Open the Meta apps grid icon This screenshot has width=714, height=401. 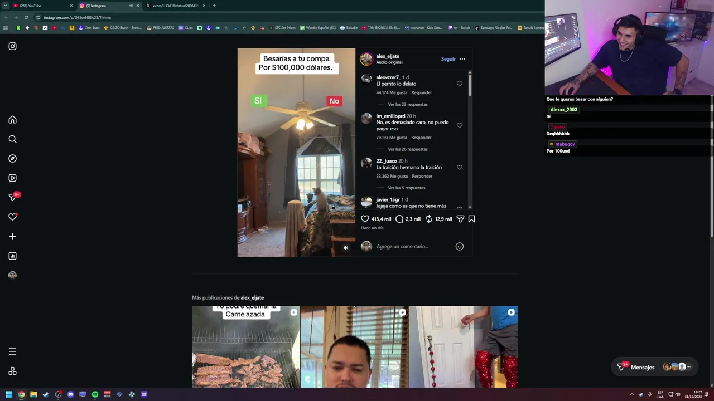pyautogui.click(x=12, y=371)
